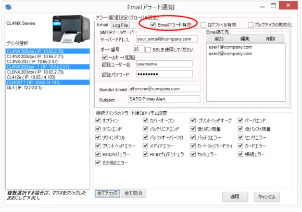Click the 認証ユーザー名 field
Screen dimensions: 302x212
pos(165,64)
